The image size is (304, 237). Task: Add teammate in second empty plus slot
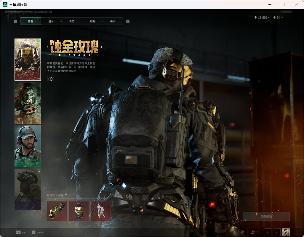point(277,232)
